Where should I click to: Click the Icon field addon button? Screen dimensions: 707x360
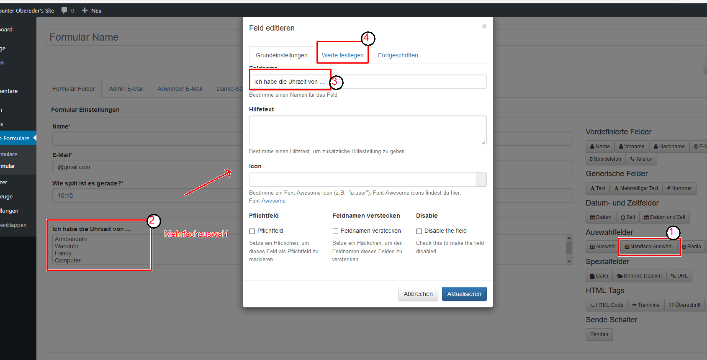(x=481, y=180)
